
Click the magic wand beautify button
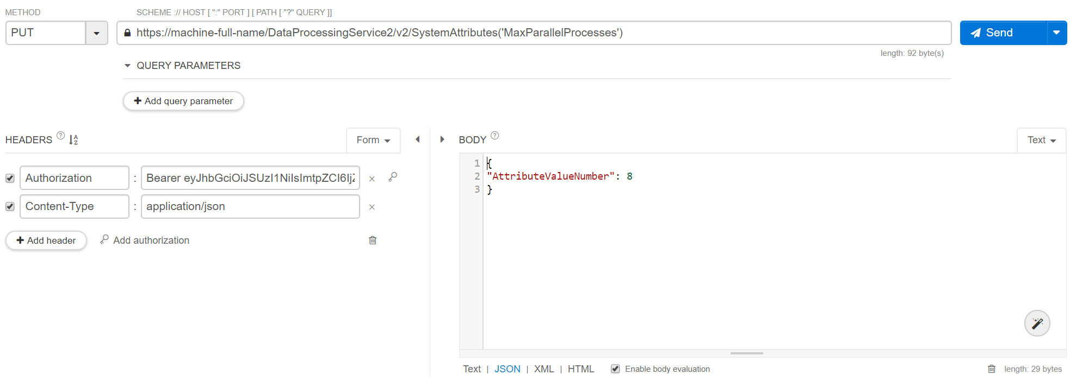pos(1037,323)
